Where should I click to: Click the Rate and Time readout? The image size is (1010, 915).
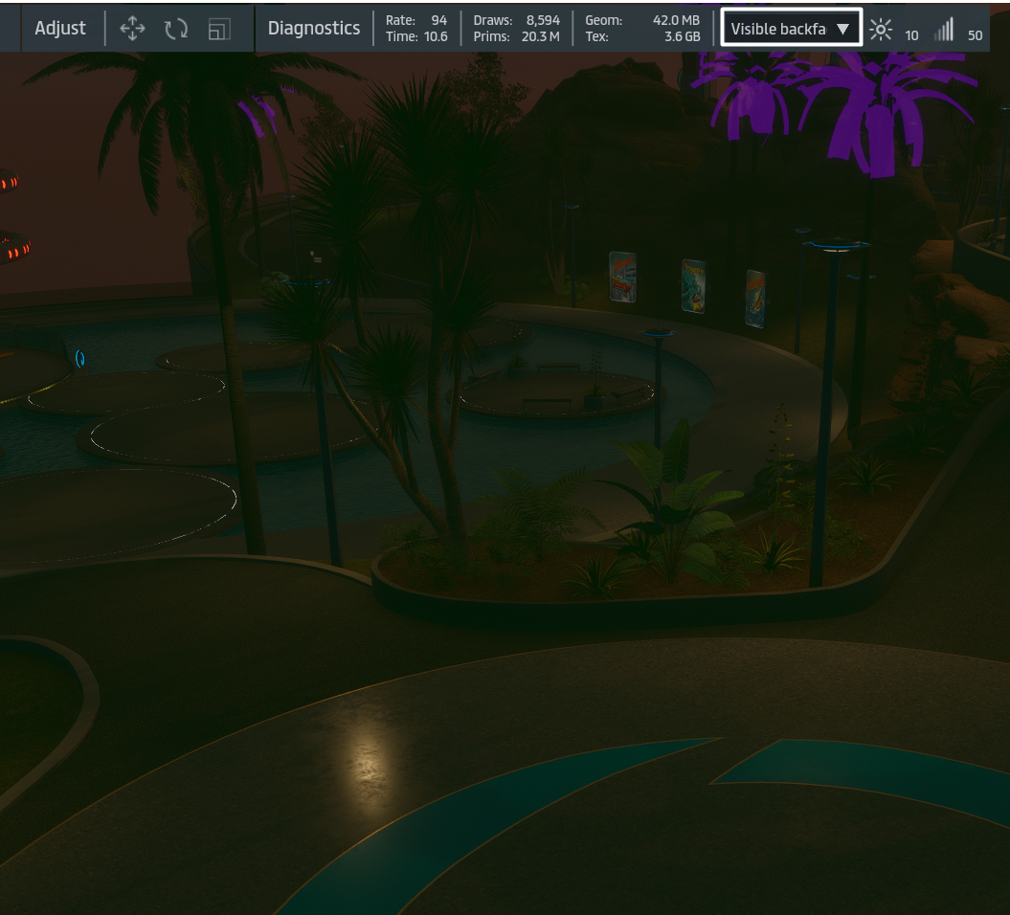416,29
